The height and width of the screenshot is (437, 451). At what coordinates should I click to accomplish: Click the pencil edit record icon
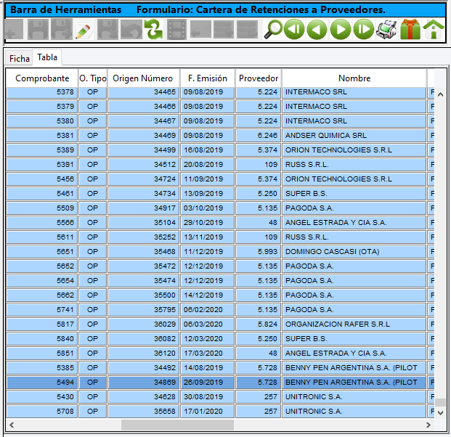pyautogui.click(x=84, y=29)
